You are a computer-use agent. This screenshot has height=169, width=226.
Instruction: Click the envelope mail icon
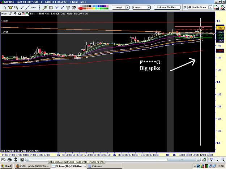tap(3, 160)
